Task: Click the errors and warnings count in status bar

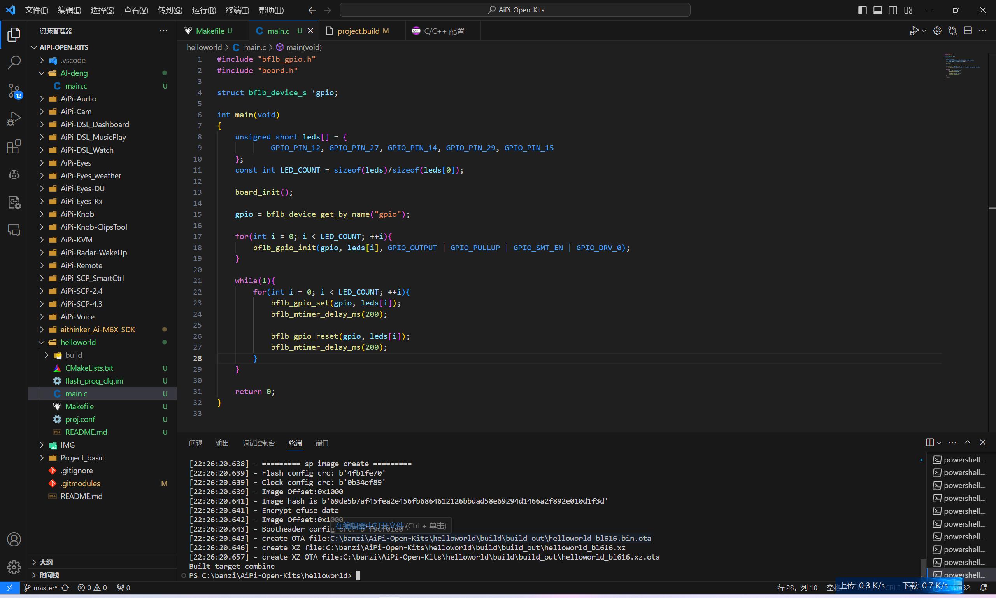Action: pyautogui.click(x=92, y=588)
